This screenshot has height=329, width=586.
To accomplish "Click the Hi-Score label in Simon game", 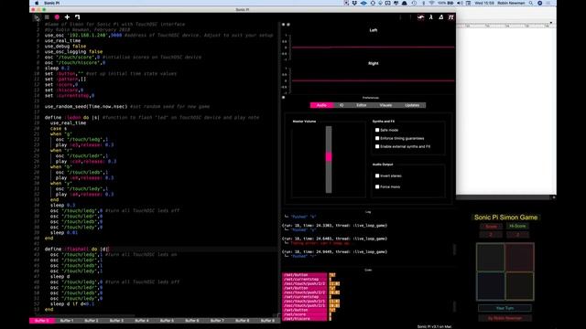I will tap(517, 226).
